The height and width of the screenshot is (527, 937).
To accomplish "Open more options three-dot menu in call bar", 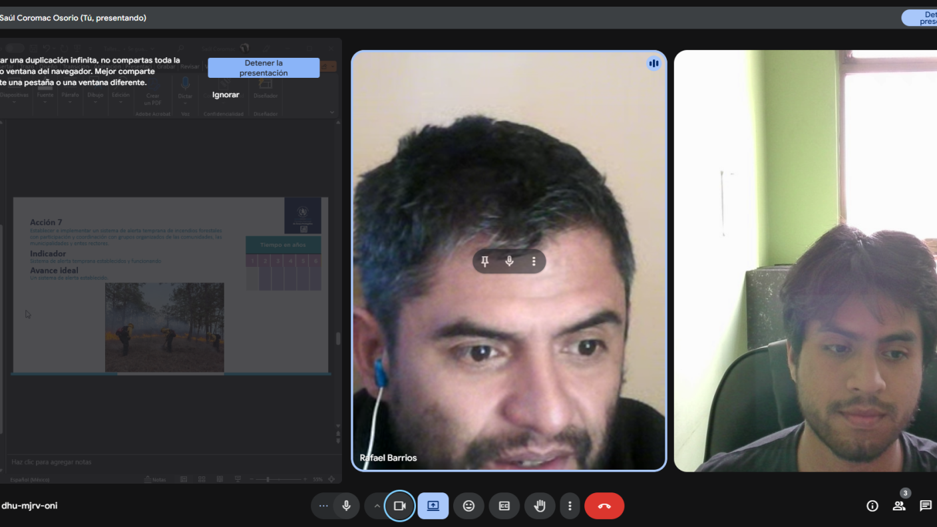I will tap(570, 506).
